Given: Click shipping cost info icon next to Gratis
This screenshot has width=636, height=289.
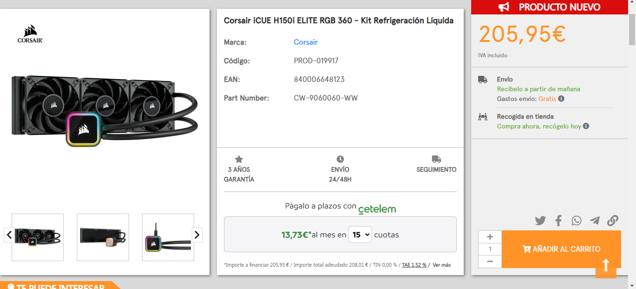Looking at the screenshot, I should tap(562, 99).
